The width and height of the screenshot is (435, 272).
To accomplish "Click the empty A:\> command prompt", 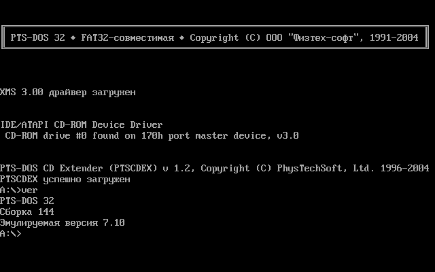I will (11, 233).
